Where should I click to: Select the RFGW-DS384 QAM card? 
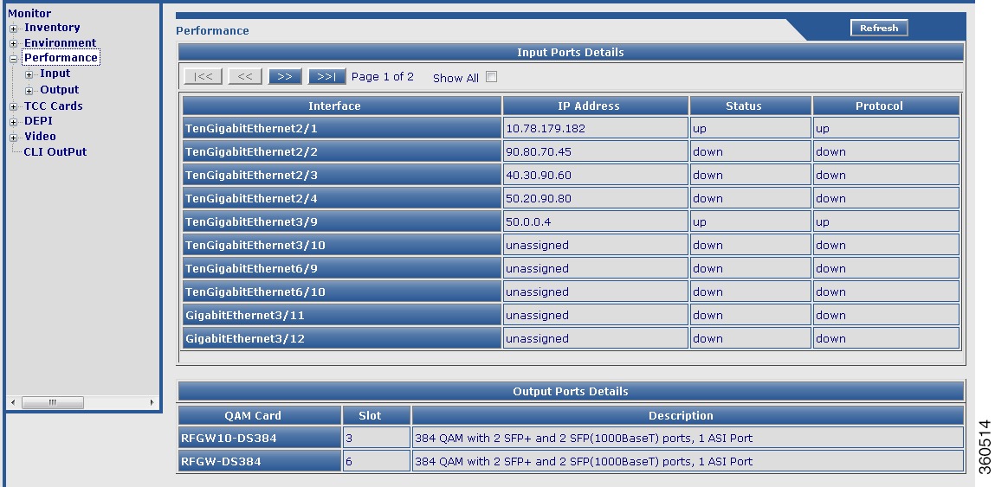[260, 462]
